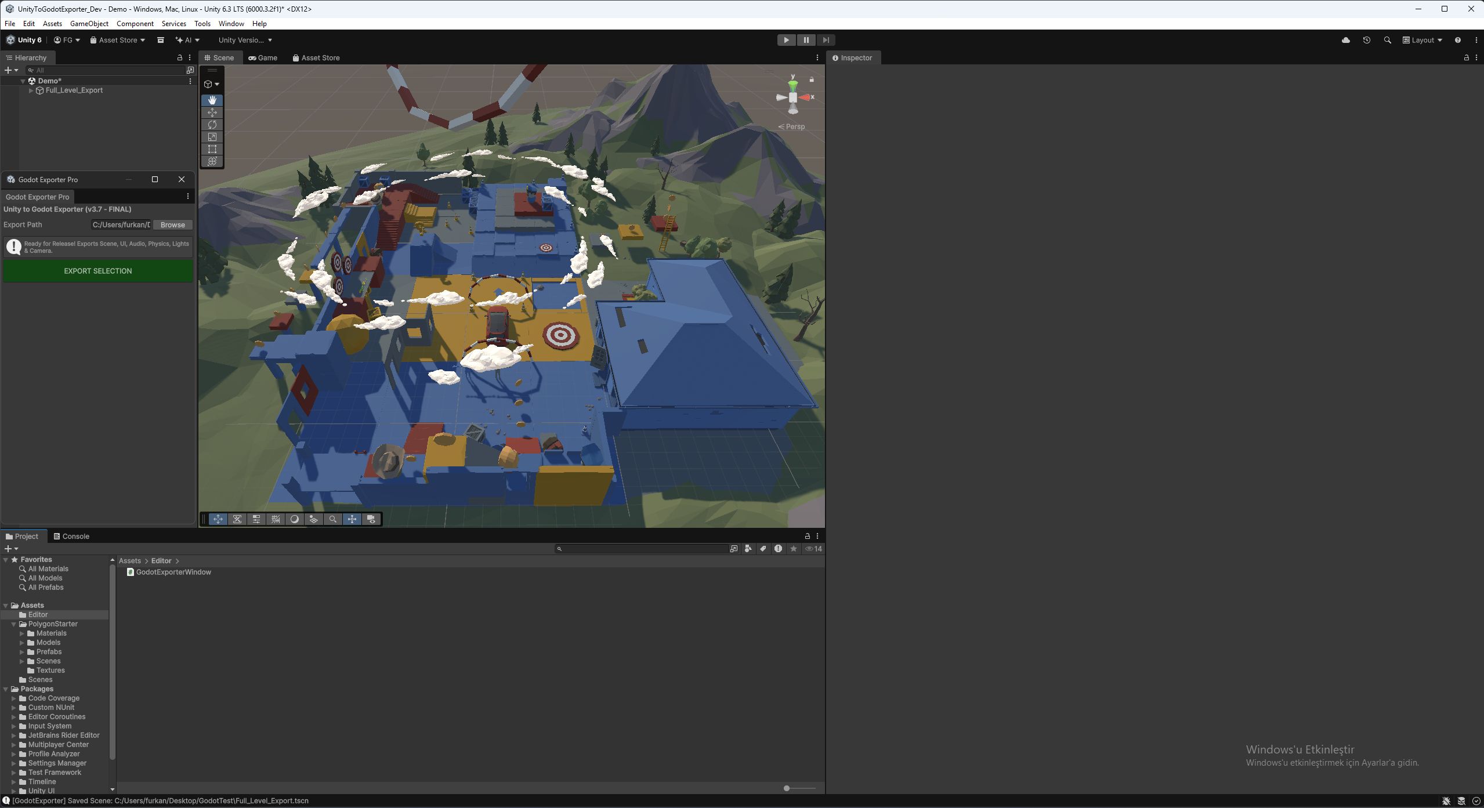The height and width of the screenshot is (808, 1484).
Task: Toggle hidden packages visibility in Project
Action: pos(813,549)
